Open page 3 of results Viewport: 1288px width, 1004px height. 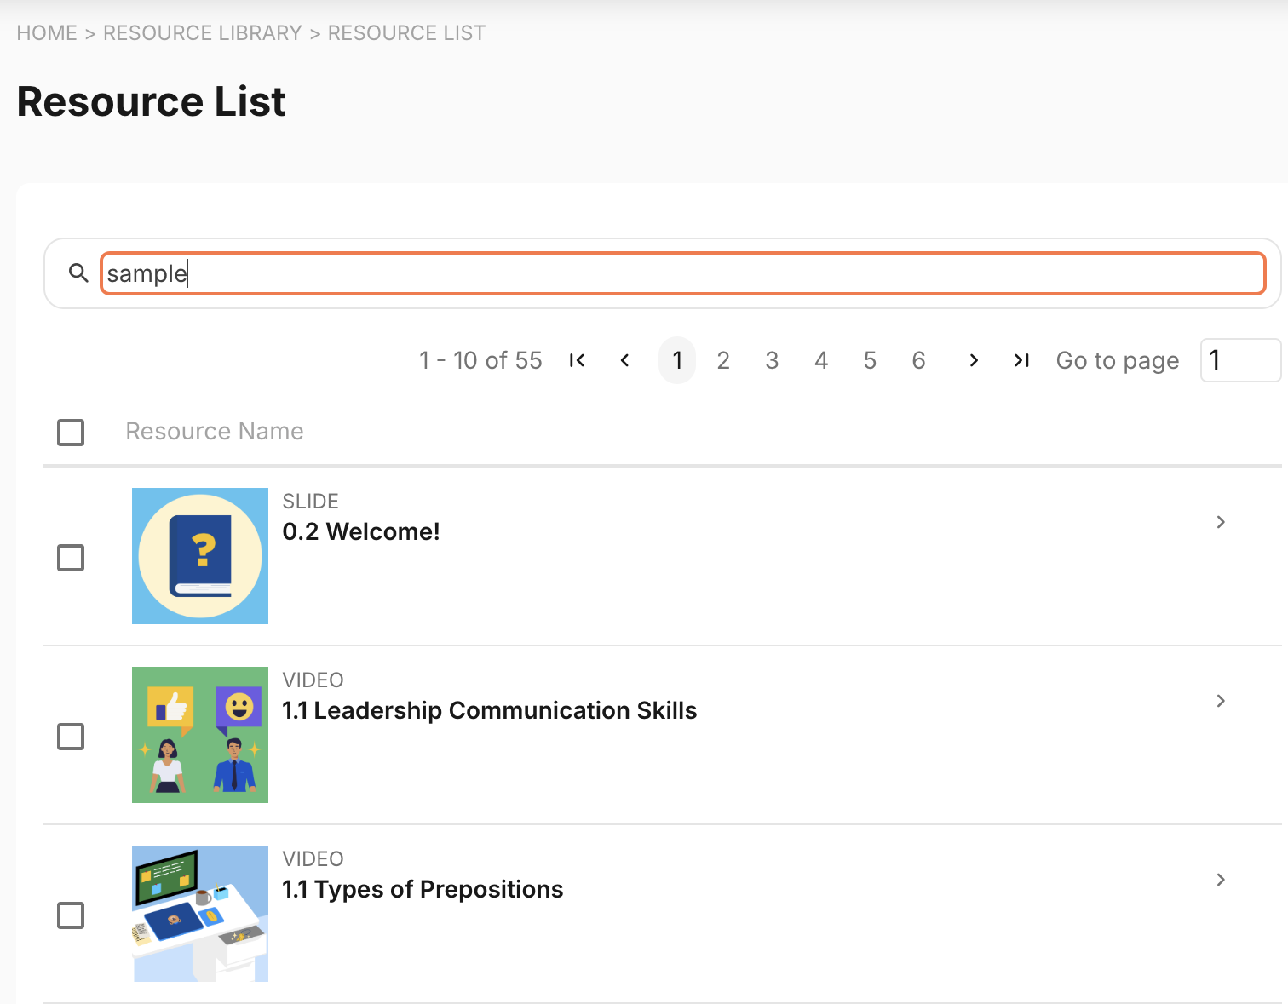point(772,360)
